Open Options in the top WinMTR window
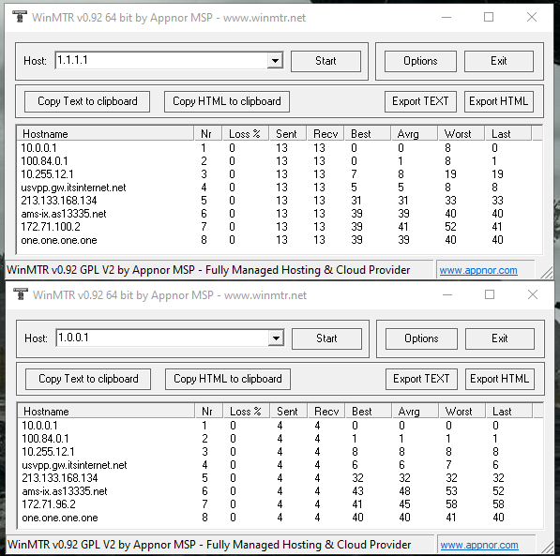This screenshot has height=556, width=560. pos(420,61)
